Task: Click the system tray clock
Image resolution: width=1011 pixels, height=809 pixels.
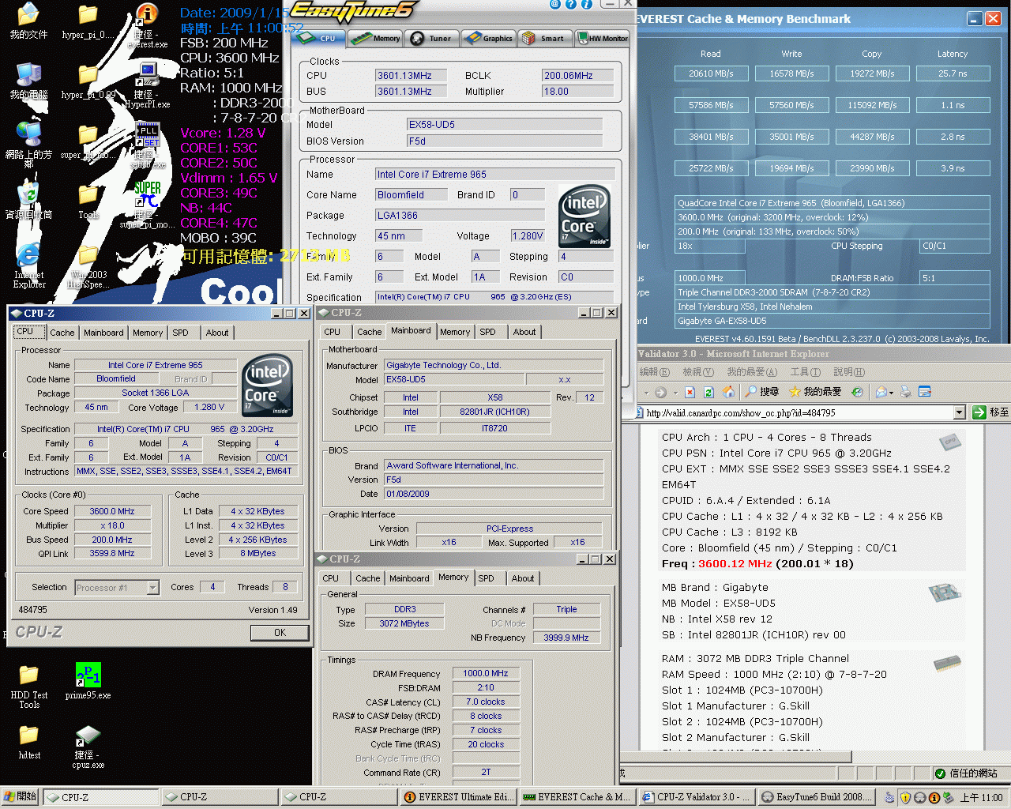Action: (x=981, y=797)
